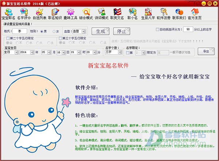Open the 血型 dropdown
Screen dimensions: 219x161
[x=84, y=31]
